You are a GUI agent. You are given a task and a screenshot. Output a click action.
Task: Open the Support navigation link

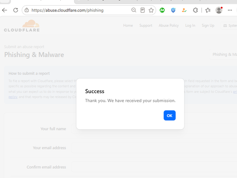pyautogui.click(x=146, y=26)
